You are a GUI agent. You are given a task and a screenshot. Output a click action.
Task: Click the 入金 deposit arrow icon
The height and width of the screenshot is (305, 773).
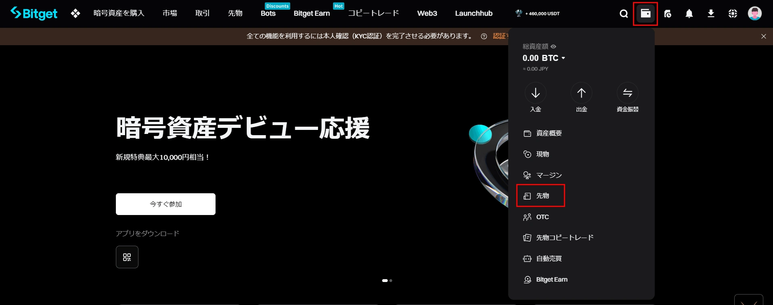(535, 93)
